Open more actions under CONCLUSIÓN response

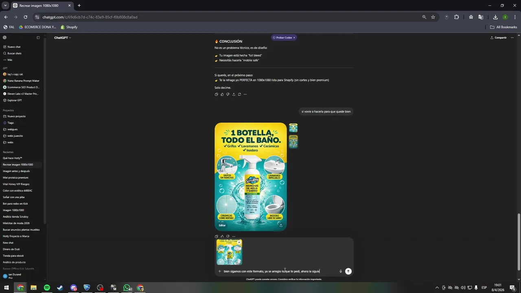click(245, 94)
